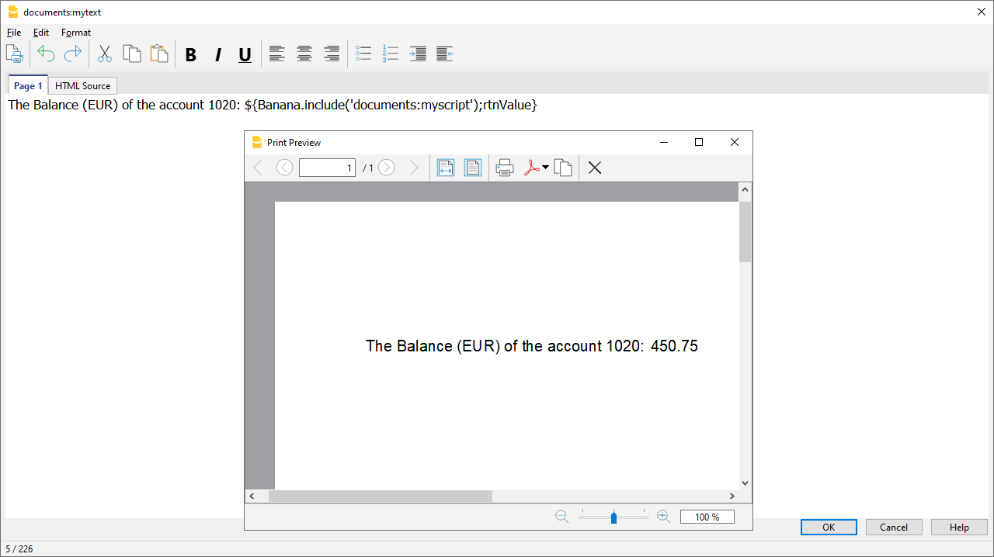994x557 pixels.
Task: Click the preview vertical scrollbar thumb
Action: pyautogui.click(x=745, y=231)
